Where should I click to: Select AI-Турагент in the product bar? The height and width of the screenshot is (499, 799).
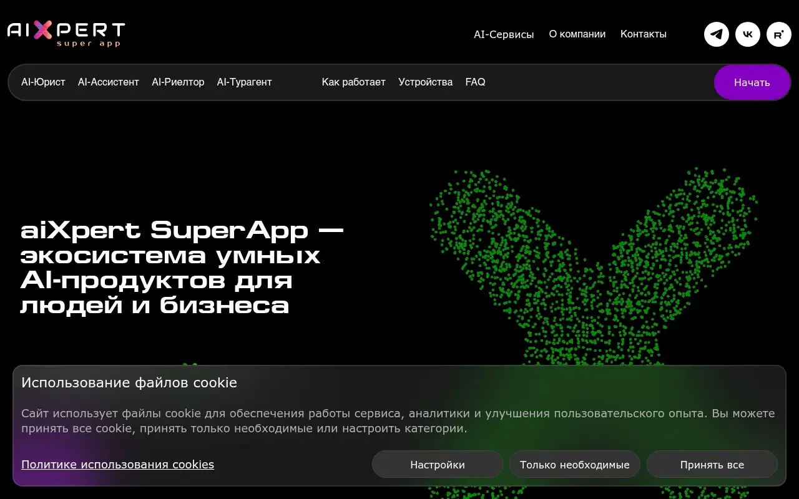pos(245,82)
